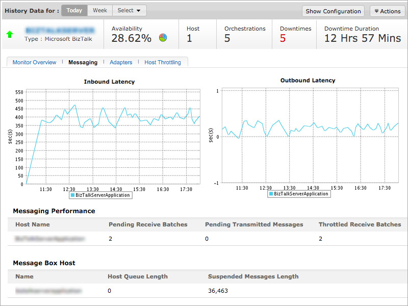This screenshot has height=306, width=408.
Task: Switch to the Adapters tab
Action: click(121, 62)
